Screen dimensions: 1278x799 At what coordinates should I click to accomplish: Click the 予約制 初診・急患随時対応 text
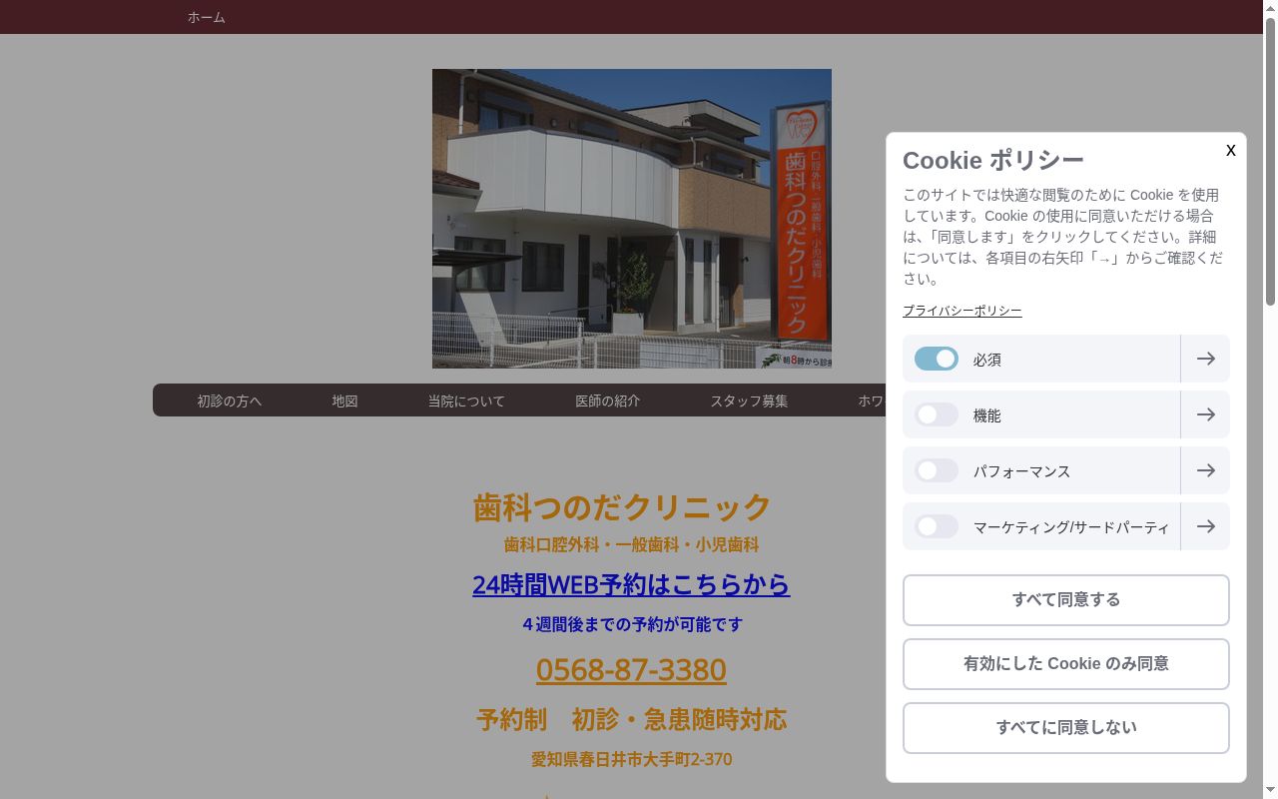(x=631, y=719)
